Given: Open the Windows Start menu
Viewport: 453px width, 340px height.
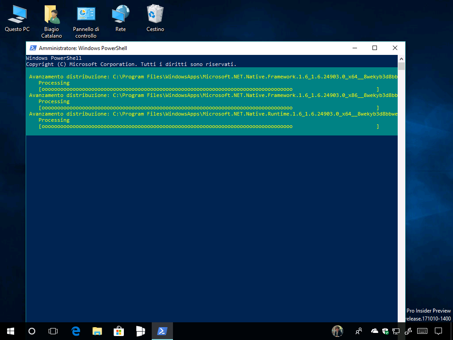Looking at the screenshot, I should tap(11, 331).
